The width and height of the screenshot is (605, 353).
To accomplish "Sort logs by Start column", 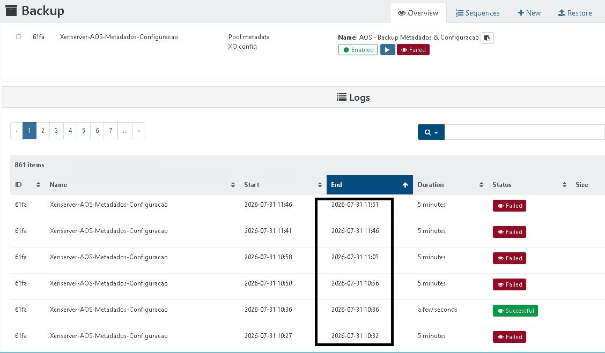I will [283, 185].
